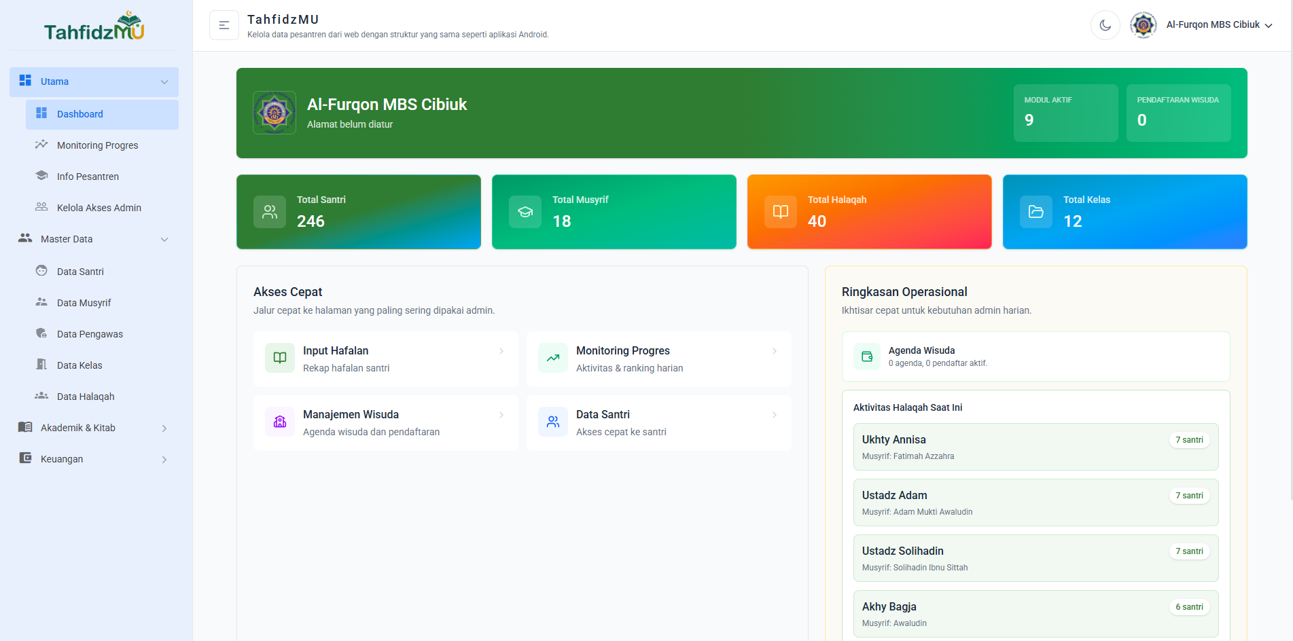Open the Al-Furqon MBS Cibiuk account dropdown

coord(1219,25)
